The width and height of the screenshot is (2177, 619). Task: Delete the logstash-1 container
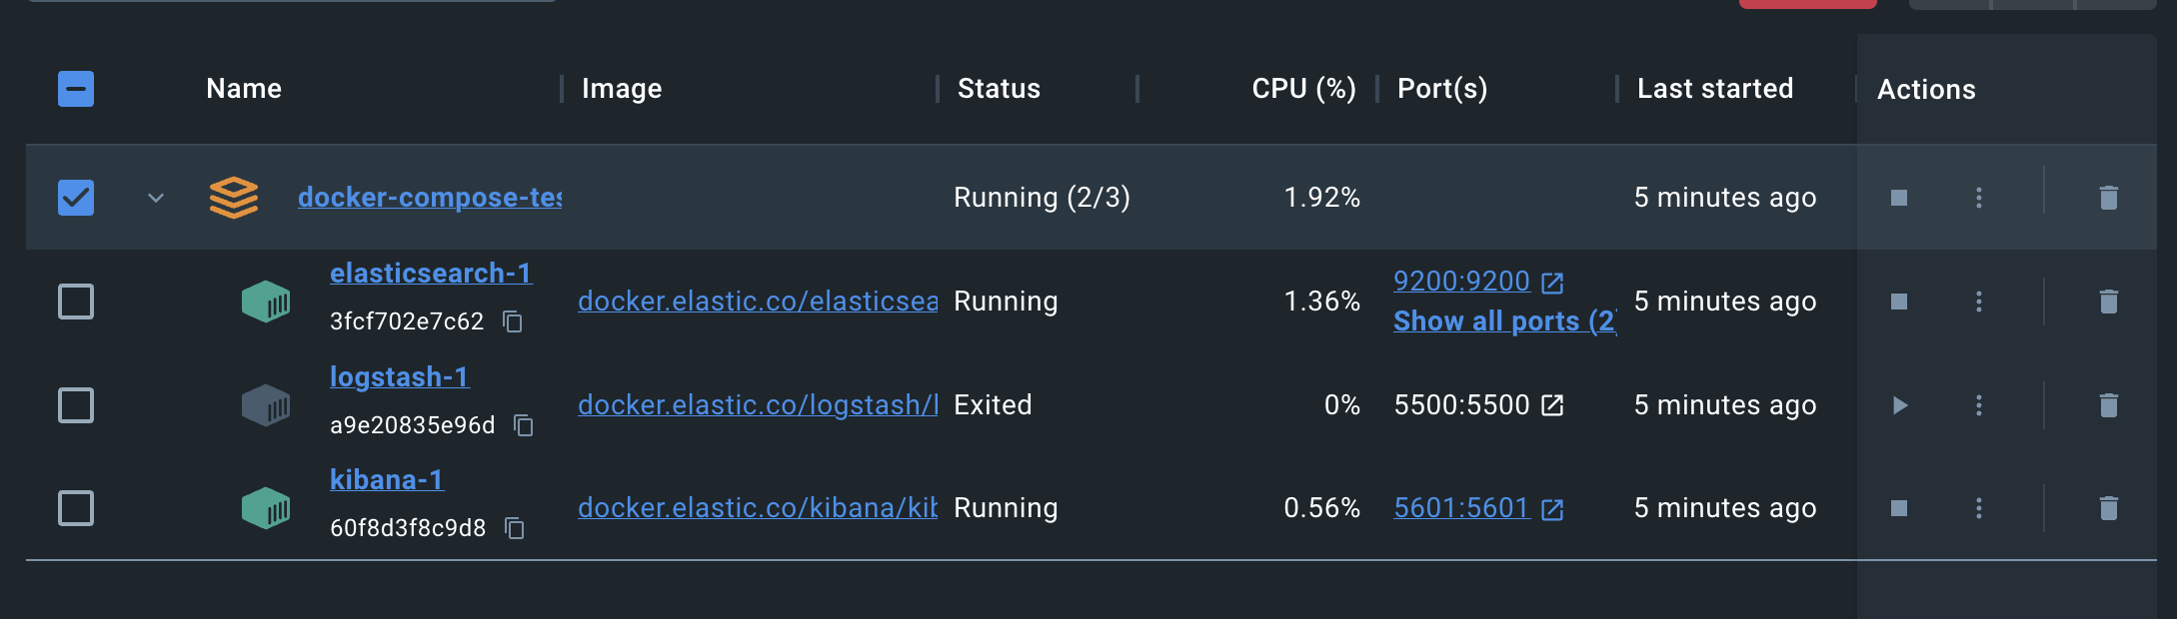(2108, 405)
